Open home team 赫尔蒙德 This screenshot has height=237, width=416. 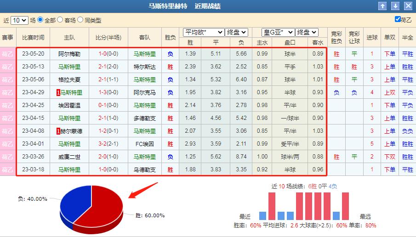[71, 131]
